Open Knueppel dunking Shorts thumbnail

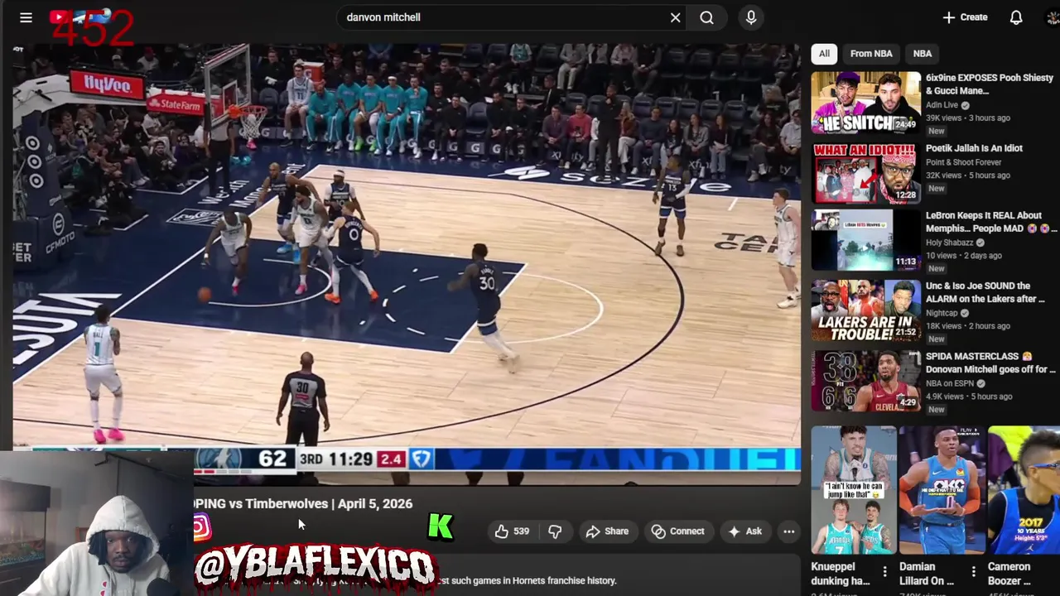point(854,490)
